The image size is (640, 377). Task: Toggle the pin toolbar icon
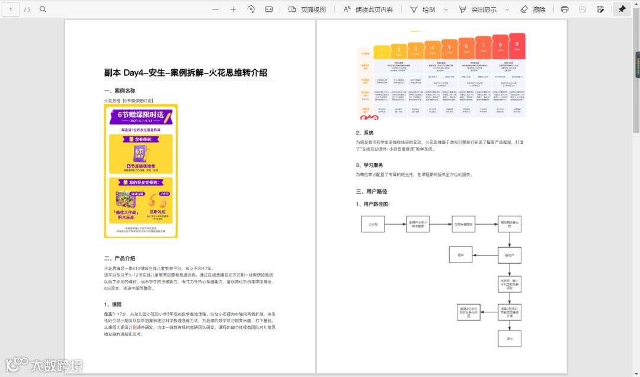(x=622, y=9)
